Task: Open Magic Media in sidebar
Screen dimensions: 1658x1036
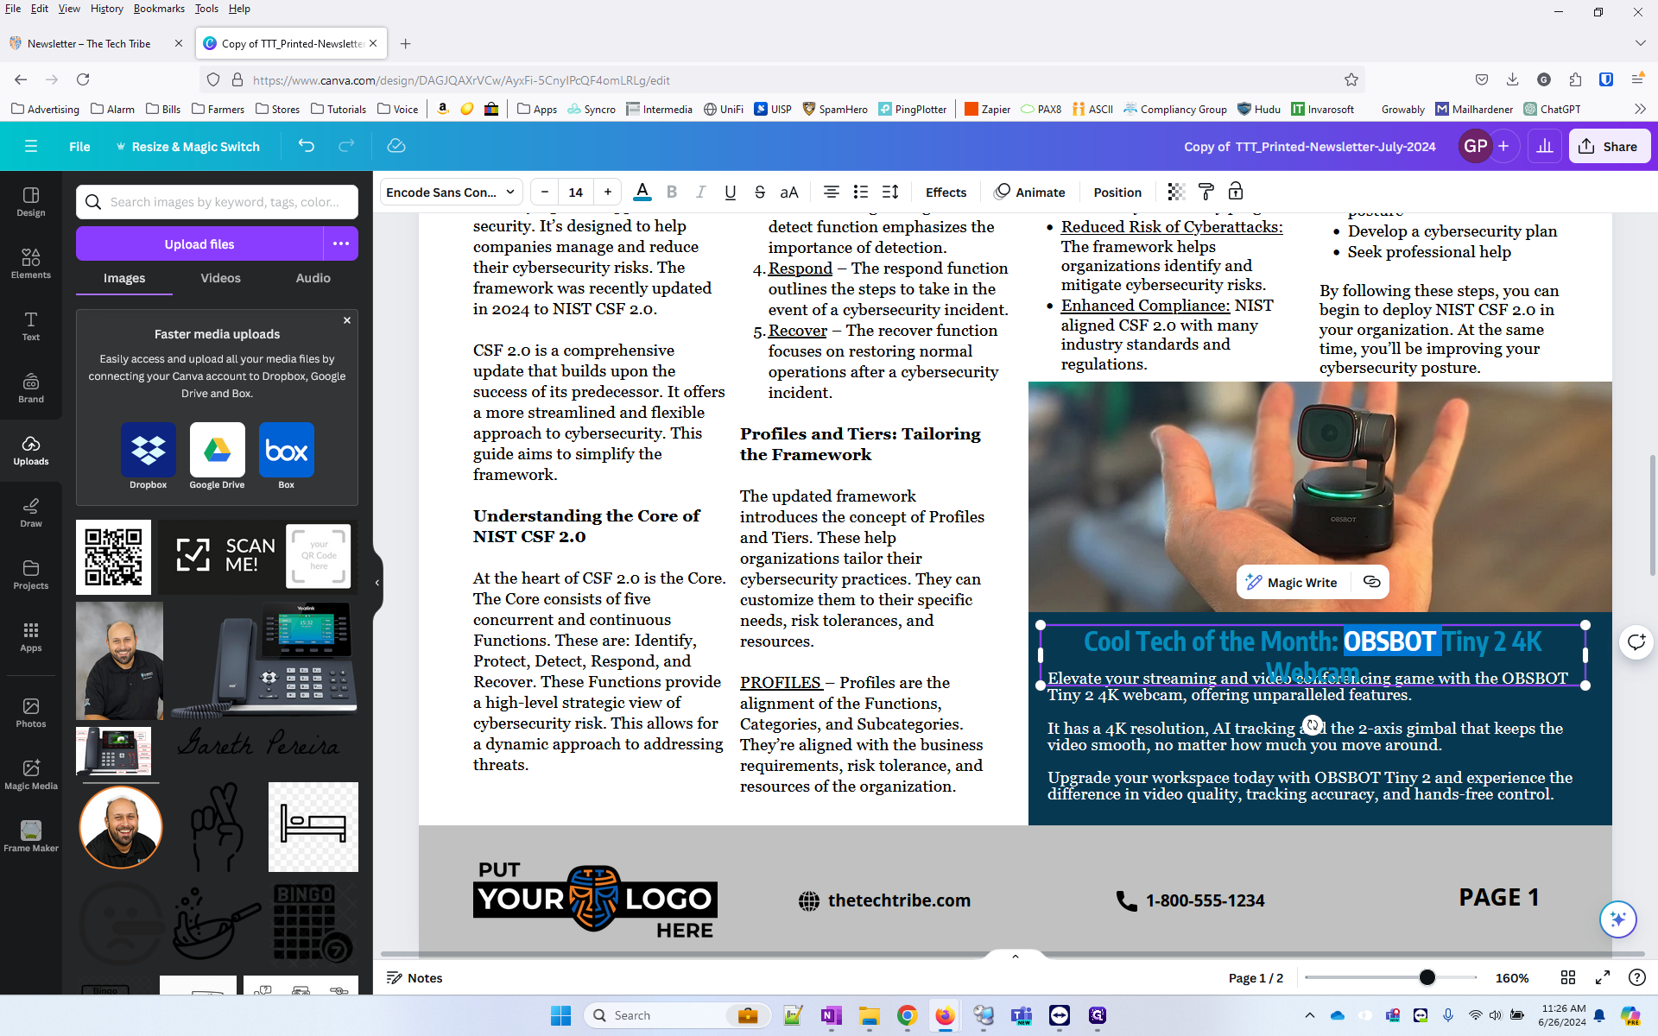Action: click(31, 775)
